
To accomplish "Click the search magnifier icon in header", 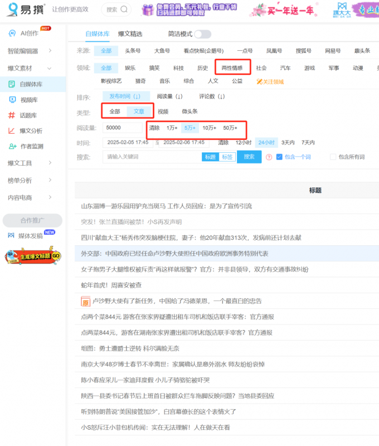I will (x=124, y=9).
